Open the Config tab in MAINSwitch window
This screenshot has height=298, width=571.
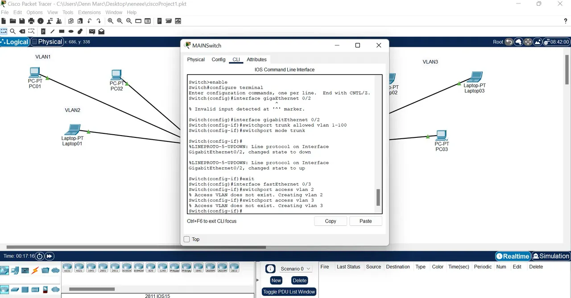219,59
